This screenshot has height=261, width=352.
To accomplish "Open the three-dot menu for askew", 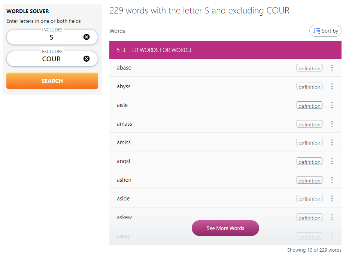I will (x=332, y=217).
